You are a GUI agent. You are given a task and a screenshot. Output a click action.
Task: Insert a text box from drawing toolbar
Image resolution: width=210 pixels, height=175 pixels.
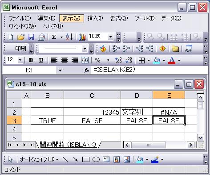pyautogui.click(x=106, y=159)
